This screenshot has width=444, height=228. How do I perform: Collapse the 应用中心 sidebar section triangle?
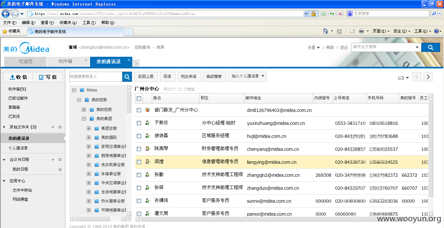[4, 181]
